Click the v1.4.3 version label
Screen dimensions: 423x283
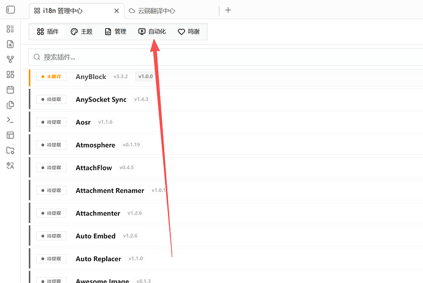tap(141, 99)
